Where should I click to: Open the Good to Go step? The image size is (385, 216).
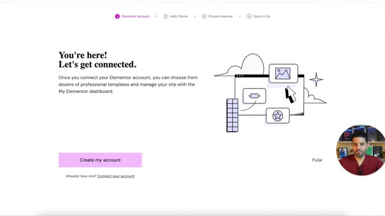tap(259, 17)
